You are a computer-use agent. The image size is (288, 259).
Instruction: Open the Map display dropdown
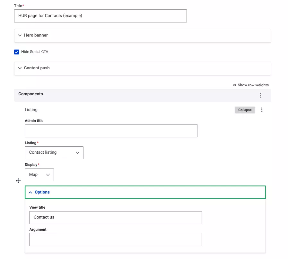coord(39,175)
